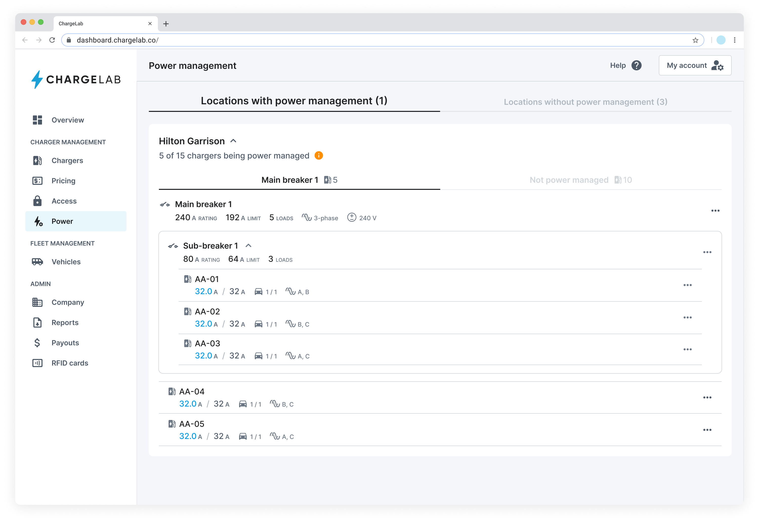This screenshot has height=522, width=759.
Task: Open browser three-dot menu
Action: [x=734, y=40]
